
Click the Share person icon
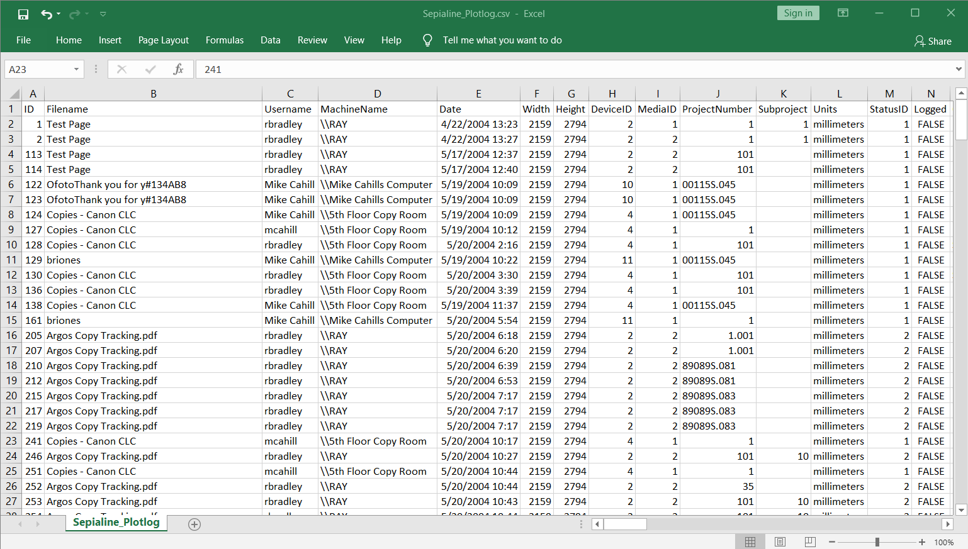coord(920,41)
